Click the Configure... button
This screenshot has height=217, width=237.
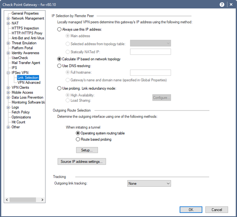point(162,98)
